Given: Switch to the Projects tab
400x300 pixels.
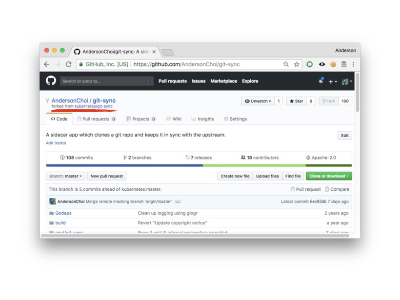Looking at the screenshot, I should (x=141, y=119).
